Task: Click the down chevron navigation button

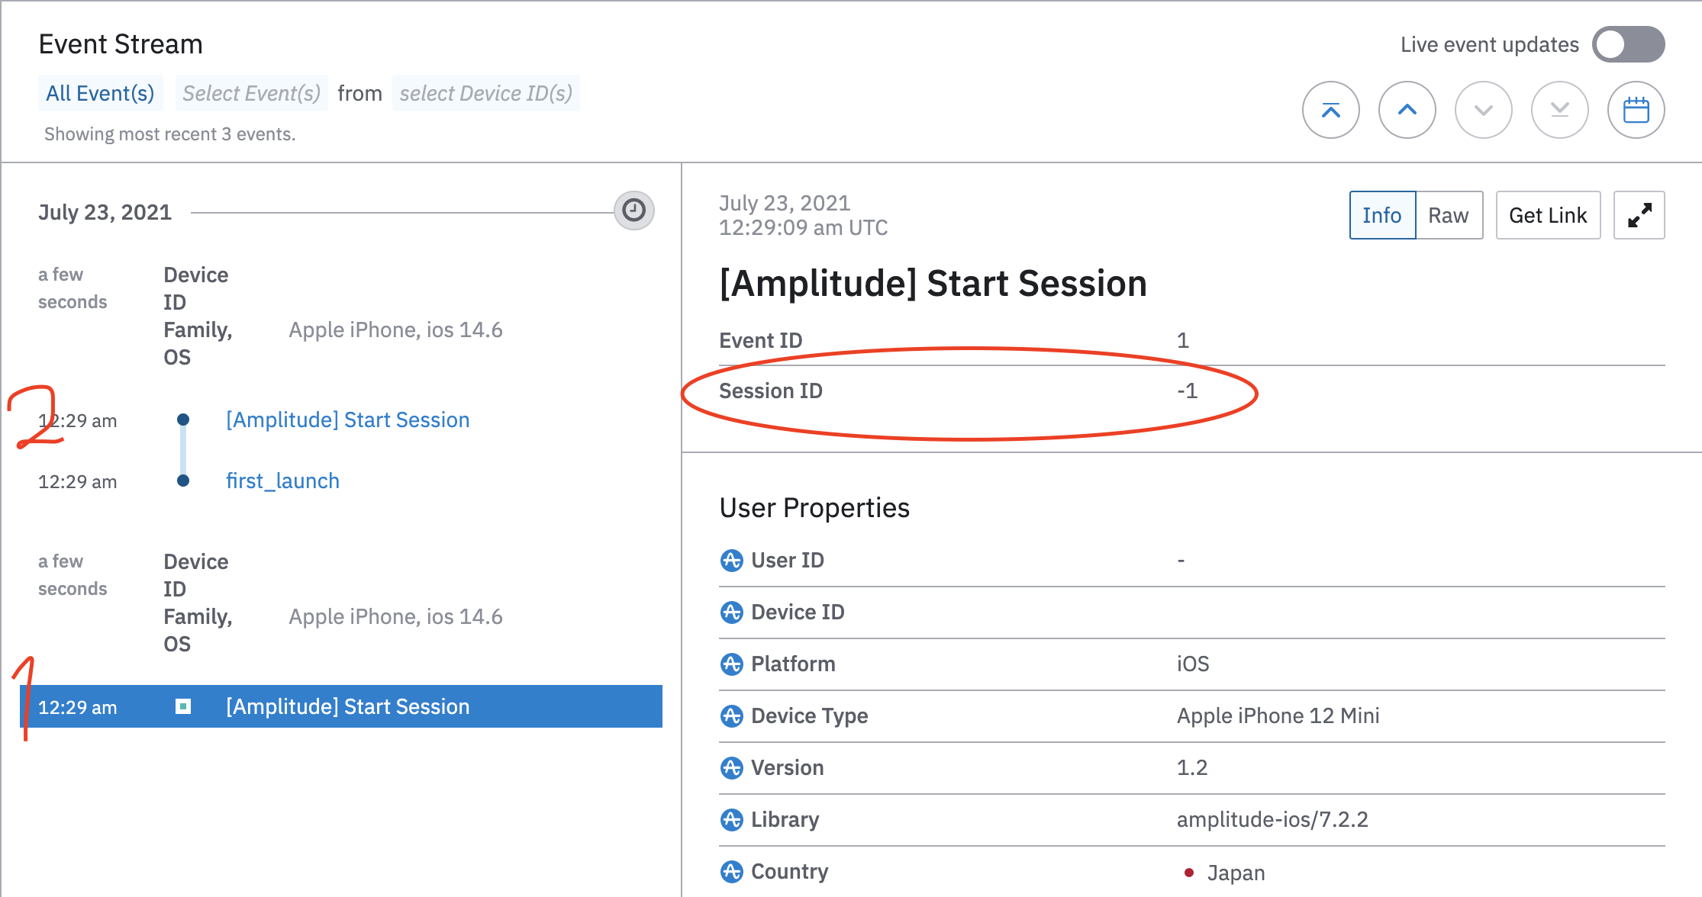Action: (1483, 110)
